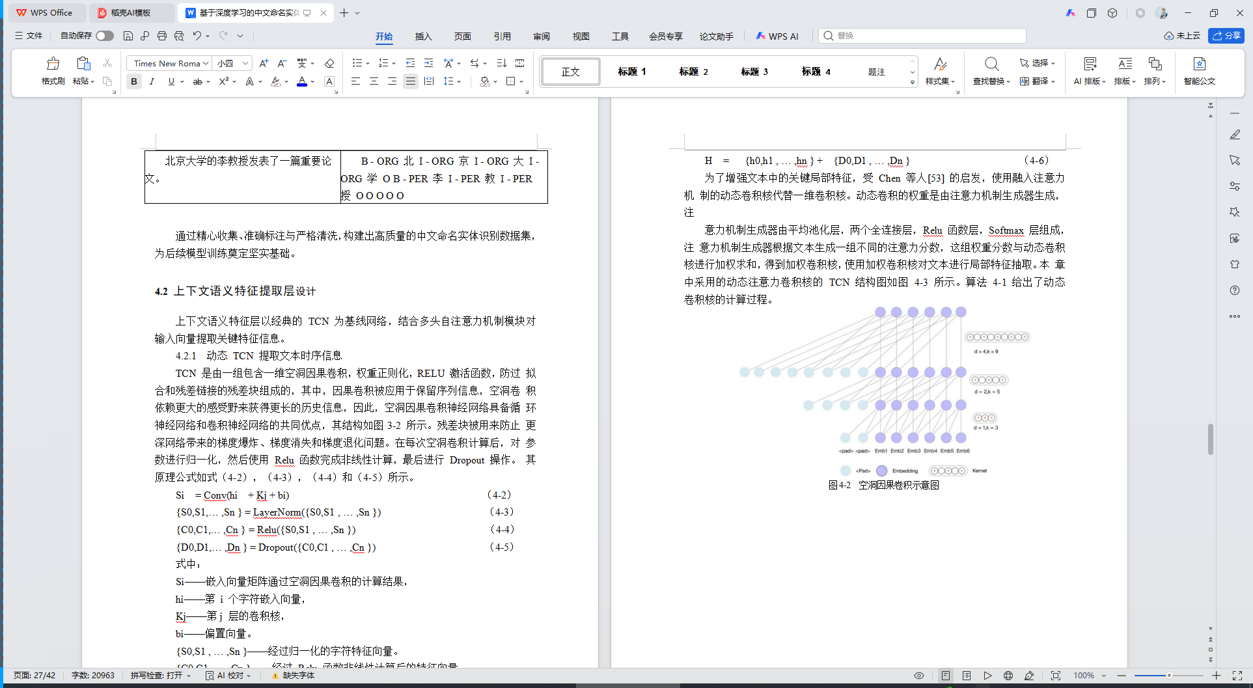Click the Redo arrow icon
The height and width of the screenshot is (688, 1253).
pyautogui.click(x=223, y=36)
